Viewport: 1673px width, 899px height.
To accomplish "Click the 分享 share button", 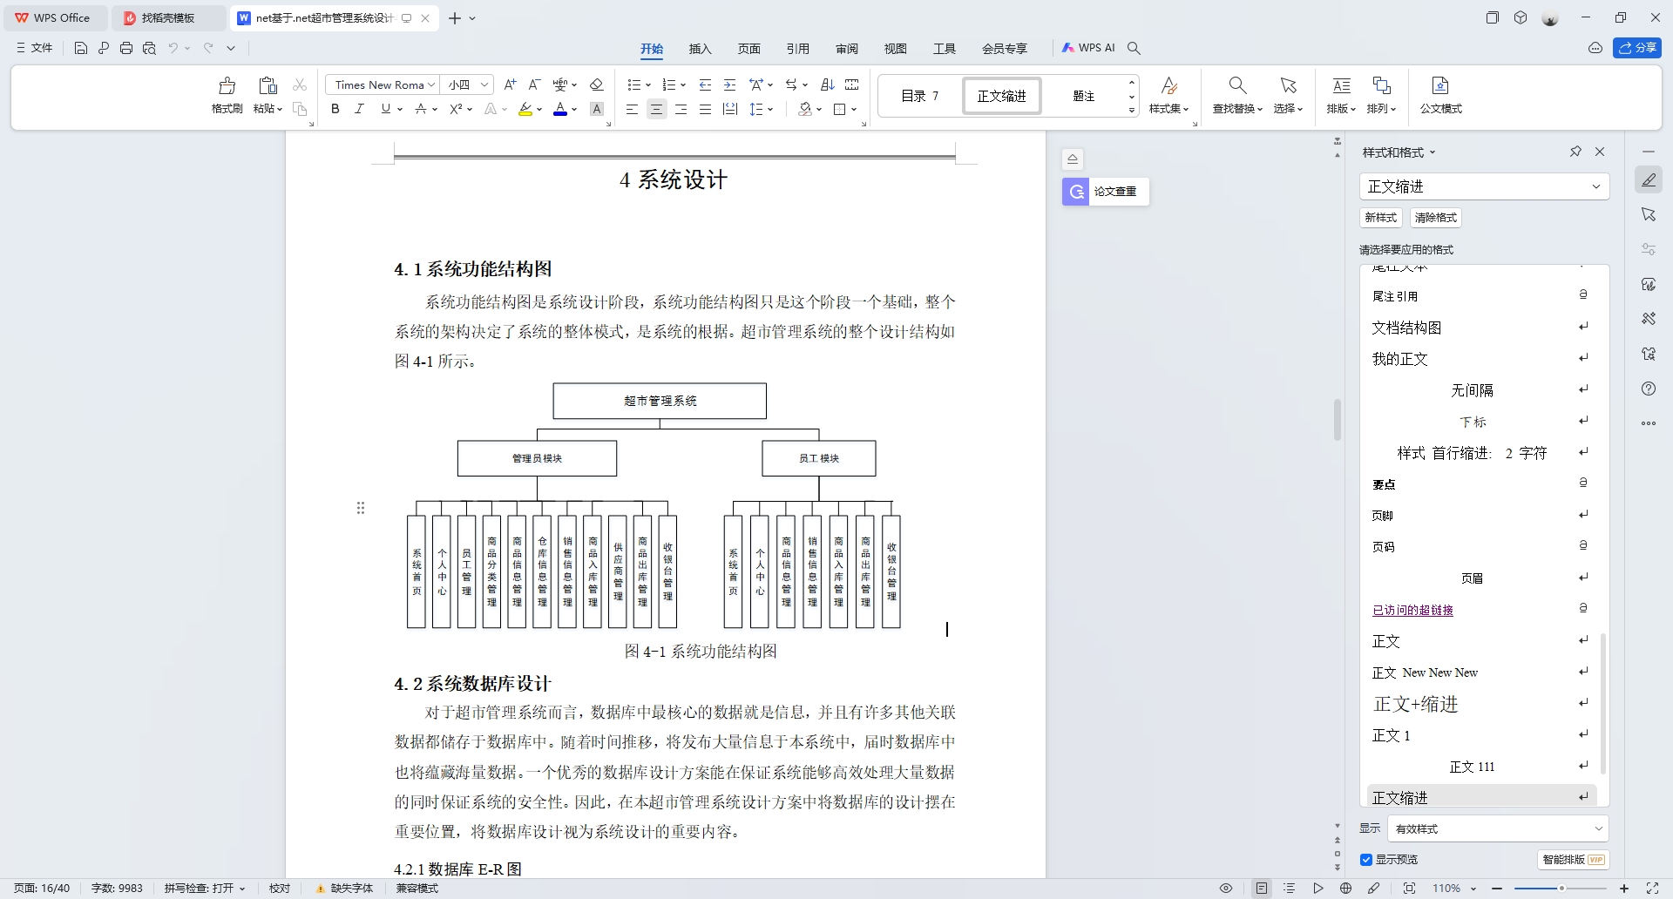I will click(x=1637, y=48).
